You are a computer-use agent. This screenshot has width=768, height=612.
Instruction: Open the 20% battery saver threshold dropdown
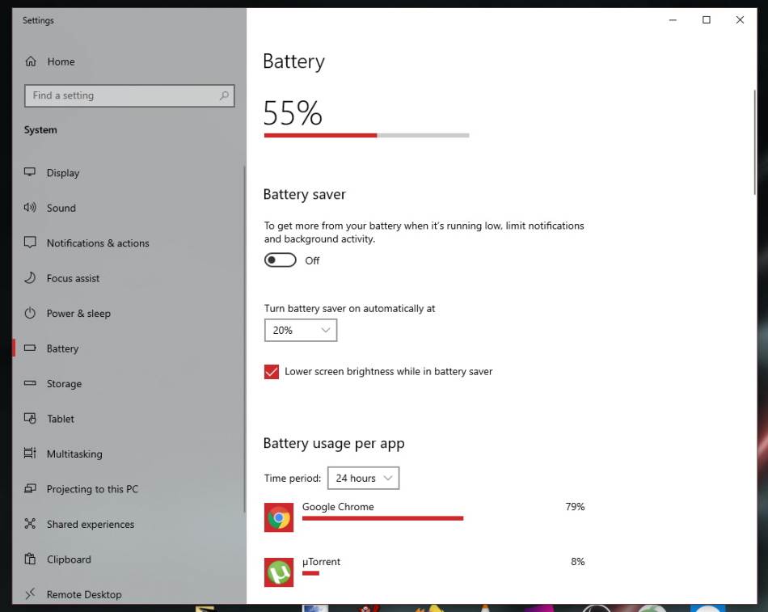[x=300, y=330]
